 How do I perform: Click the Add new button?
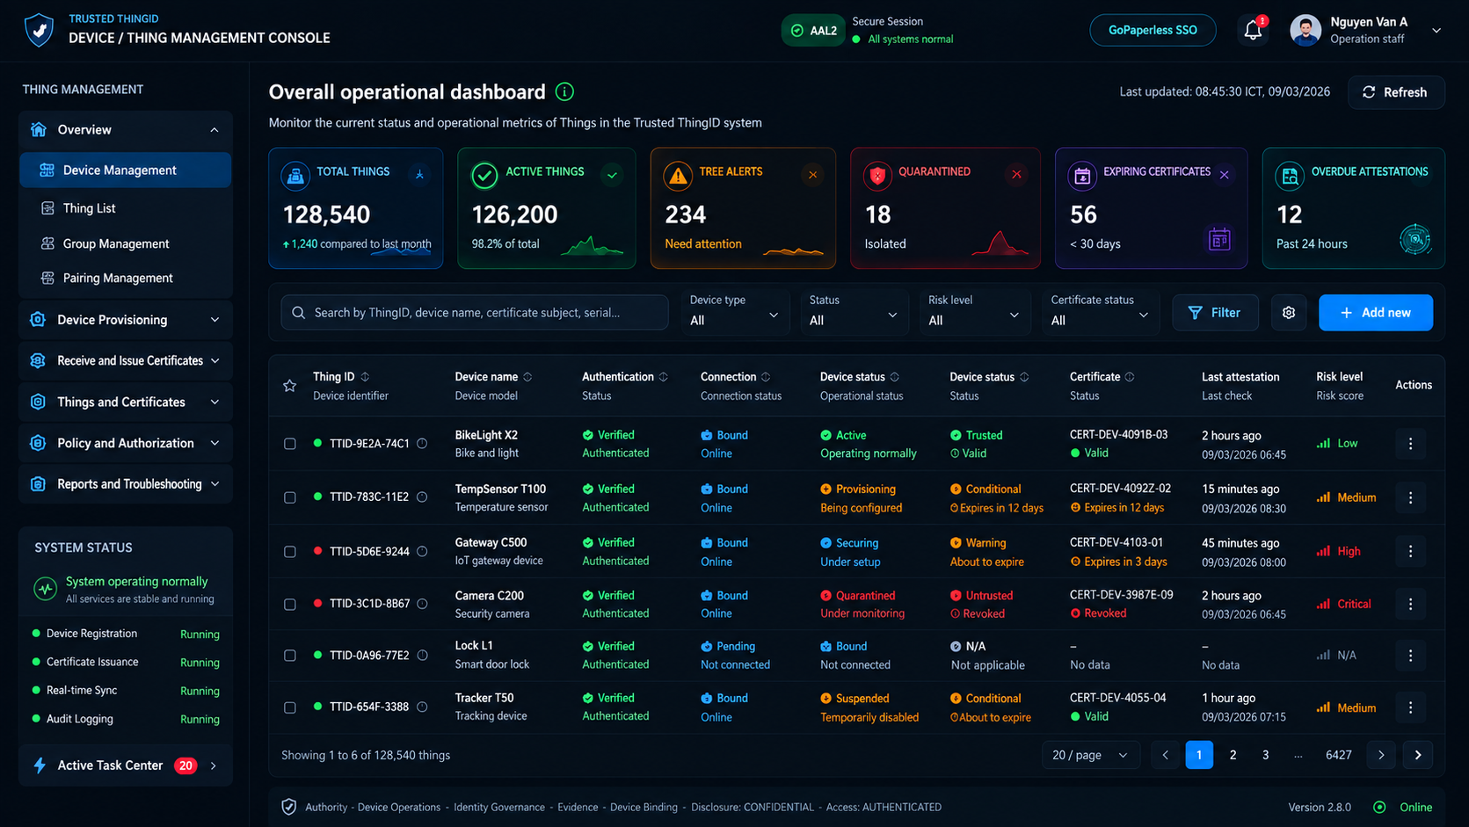pyautogui.click(x=1376, y=313)
